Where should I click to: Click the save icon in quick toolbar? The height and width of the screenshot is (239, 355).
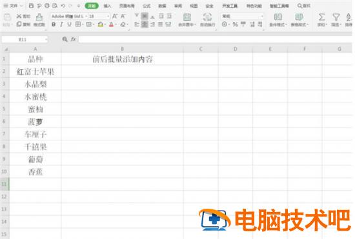(31, 6)
